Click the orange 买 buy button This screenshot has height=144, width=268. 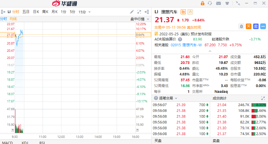coord(249,26)
